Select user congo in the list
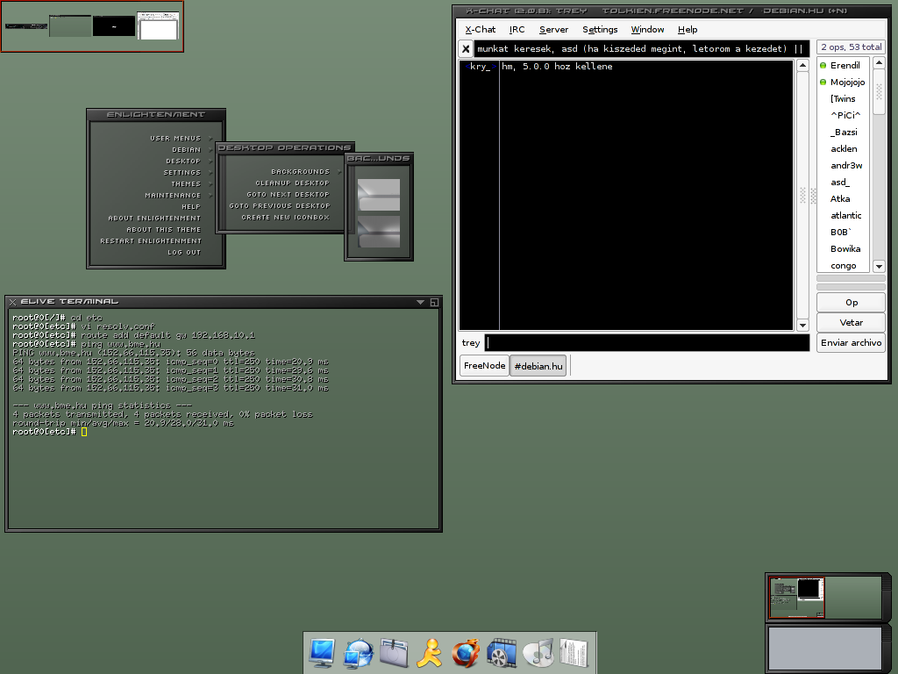Screen dimensions: 898x674 pyautogui.click(x=844, y=266)
